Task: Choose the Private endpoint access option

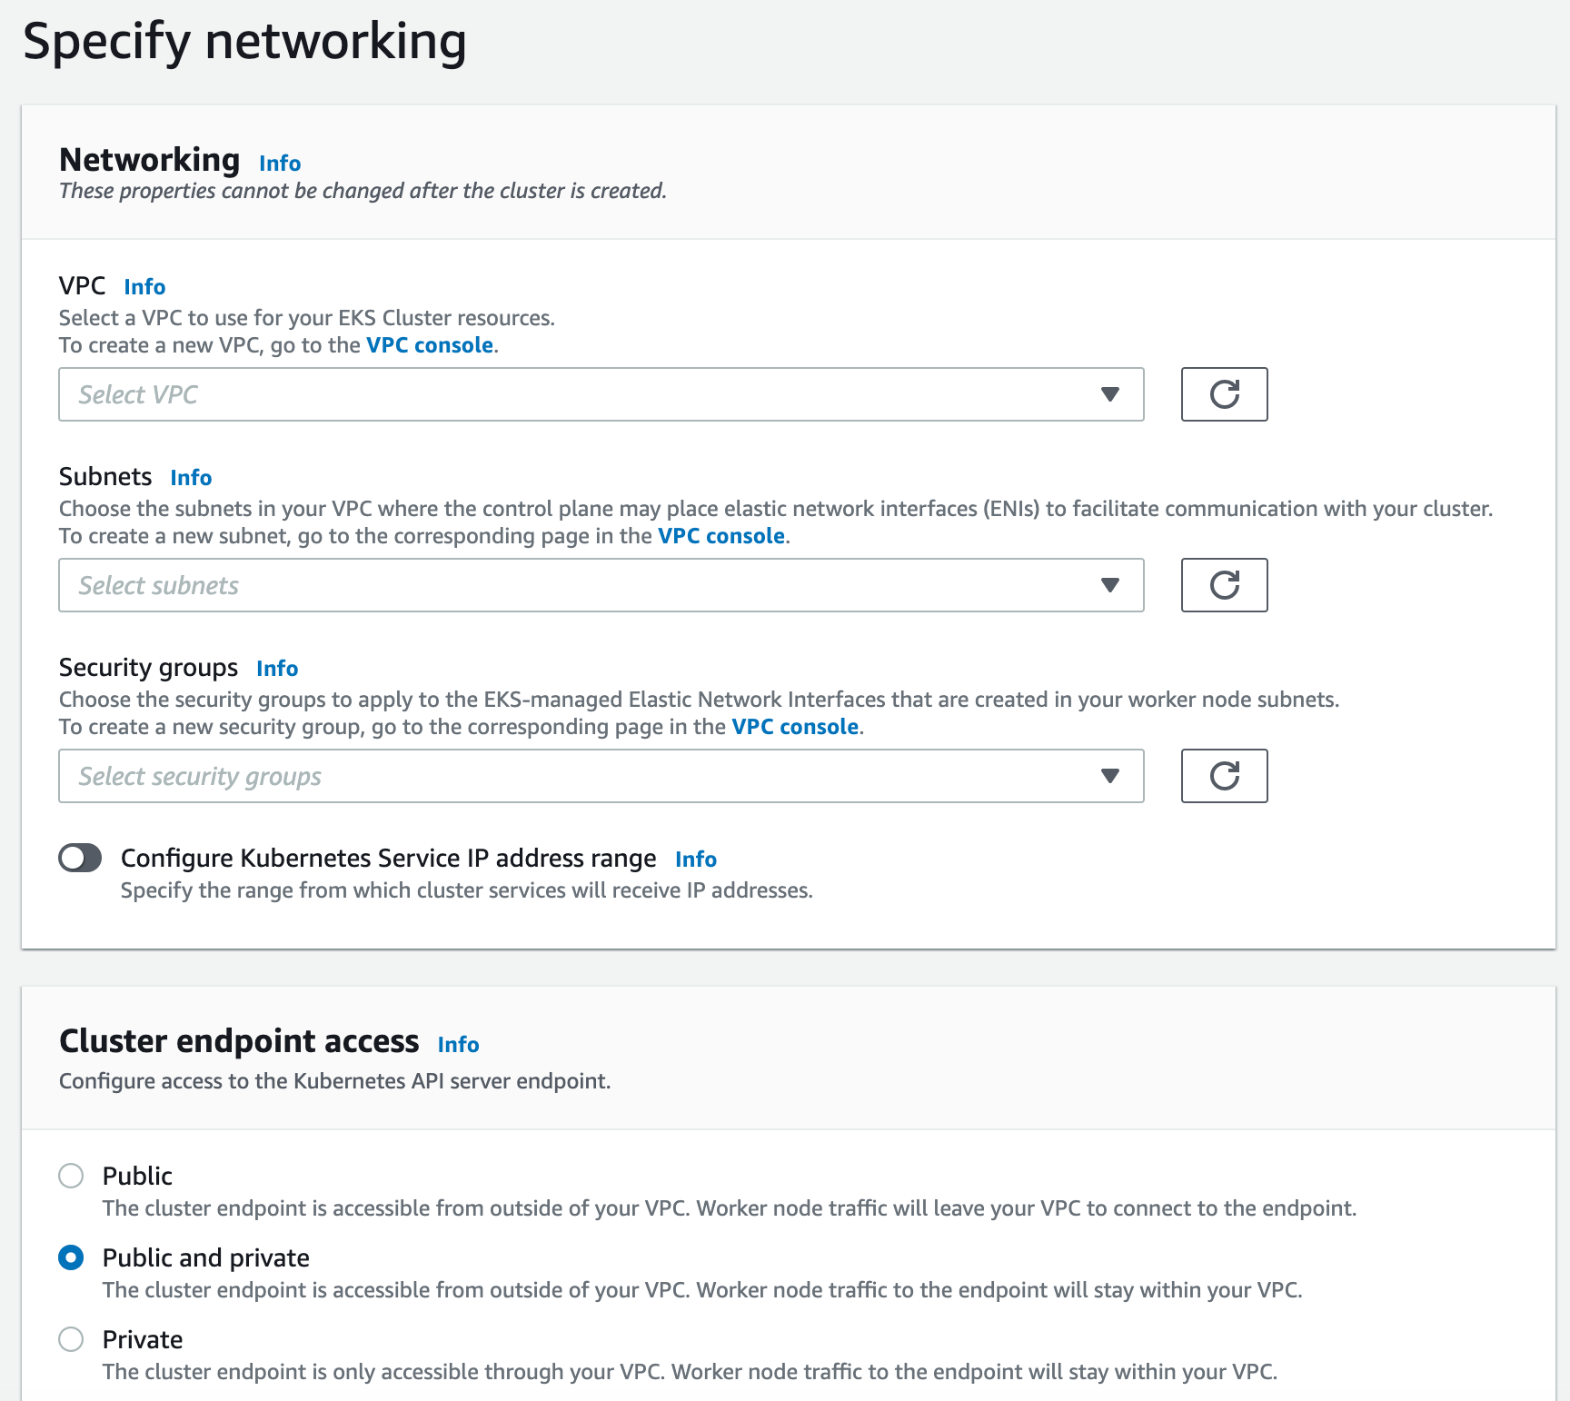Action: point(71,1339)
